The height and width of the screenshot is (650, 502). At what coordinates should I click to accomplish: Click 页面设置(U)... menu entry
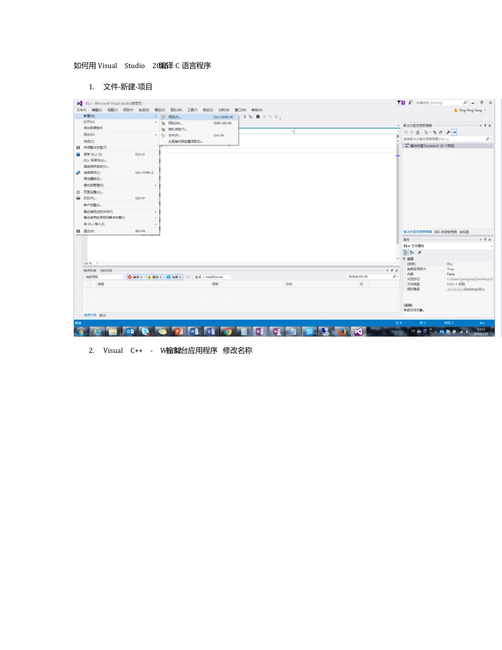117,192
